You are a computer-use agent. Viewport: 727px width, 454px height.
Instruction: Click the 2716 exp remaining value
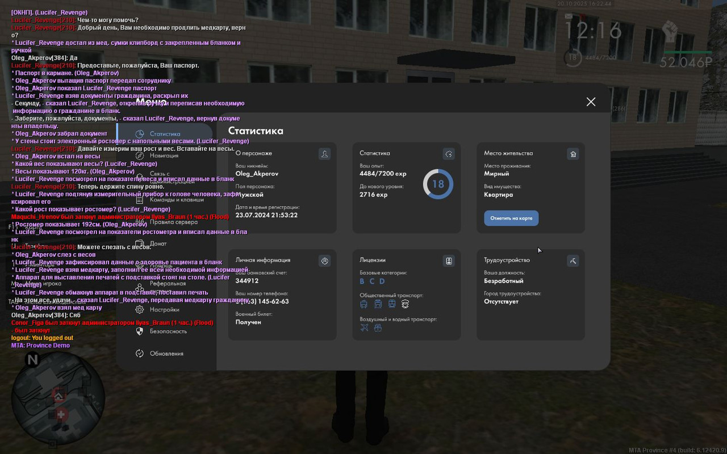(x=373, y=194)
